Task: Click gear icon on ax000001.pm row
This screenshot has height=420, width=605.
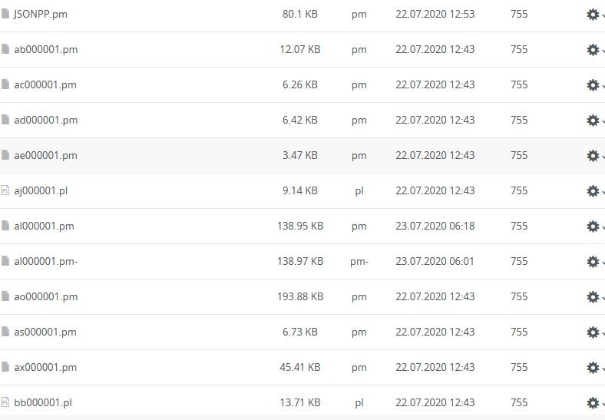Action: point(593,368)
